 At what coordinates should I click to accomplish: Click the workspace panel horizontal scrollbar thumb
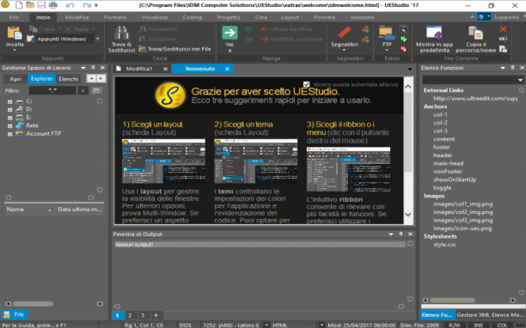click(33, 304)
